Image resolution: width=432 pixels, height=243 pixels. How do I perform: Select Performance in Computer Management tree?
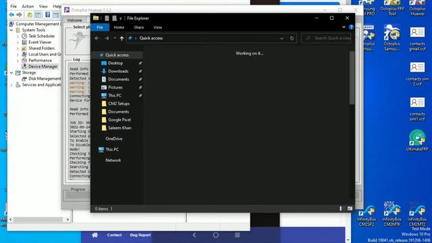[40, 60]
